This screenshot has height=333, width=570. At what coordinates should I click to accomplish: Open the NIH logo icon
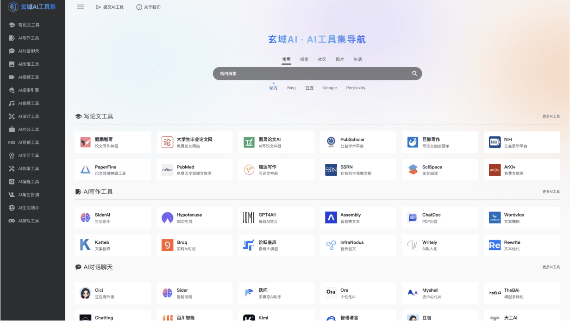tap(495, 142)
